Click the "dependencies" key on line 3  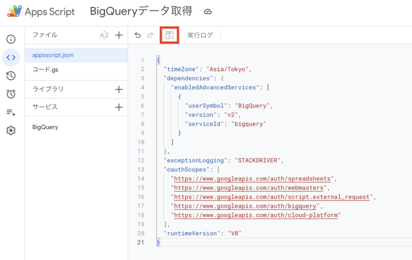188,78
